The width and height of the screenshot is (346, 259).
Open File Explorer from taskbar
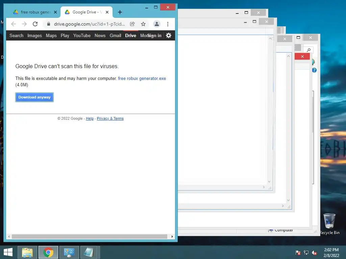[x=27, y=252]
